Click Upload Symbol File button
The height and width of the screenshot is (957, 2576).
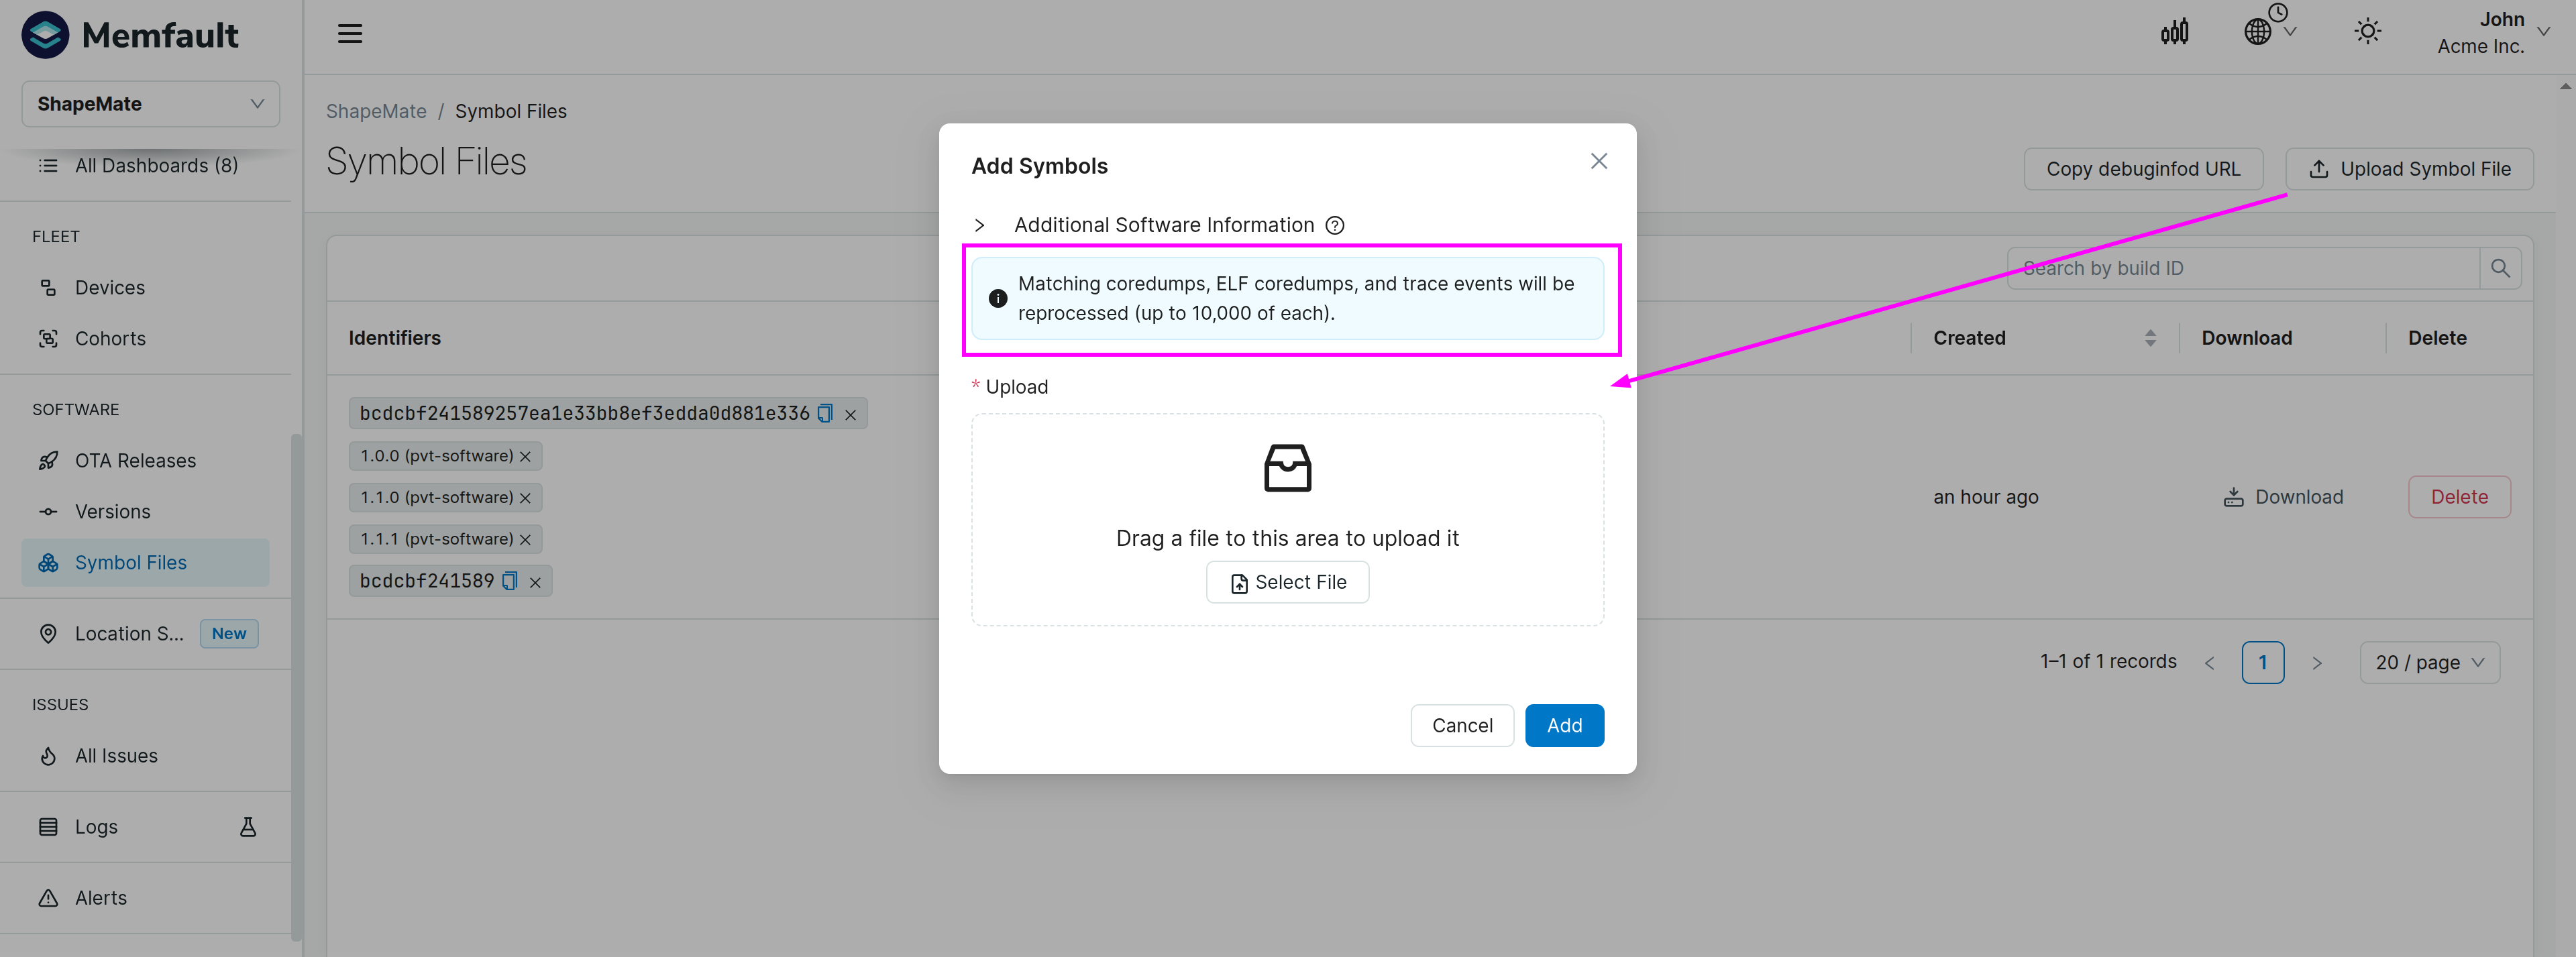click(x=2409, y=169)
